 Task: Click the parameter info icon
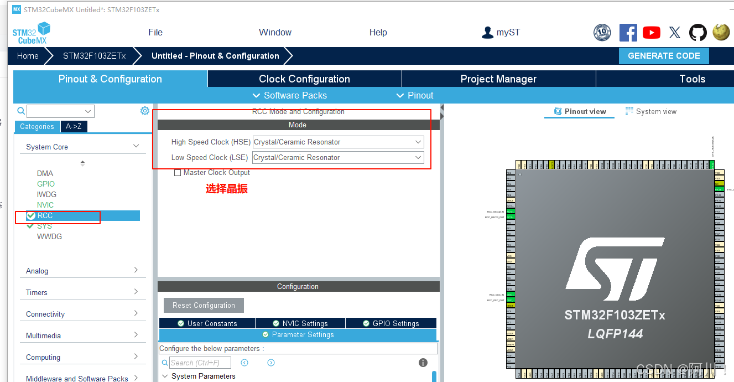[x=423, y=363]
